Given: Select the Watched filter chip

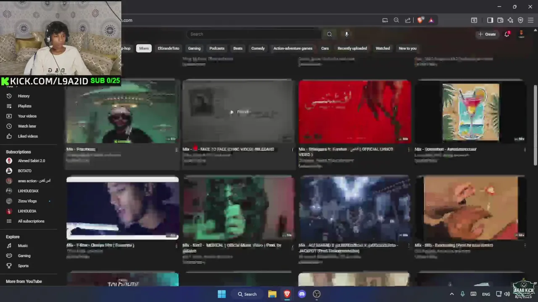Looking at the screenshot, I should point(382,48).
